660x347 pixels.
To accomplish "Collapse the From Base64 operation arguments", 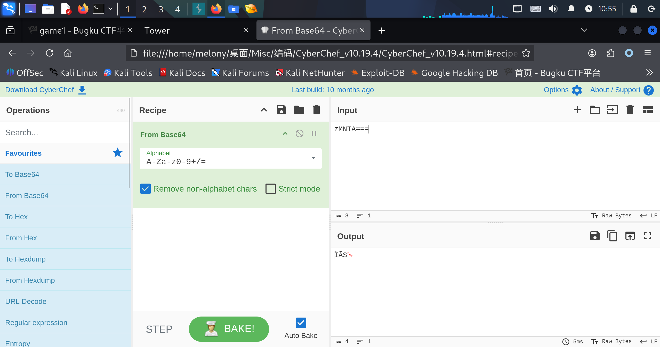I will (285, 133).
